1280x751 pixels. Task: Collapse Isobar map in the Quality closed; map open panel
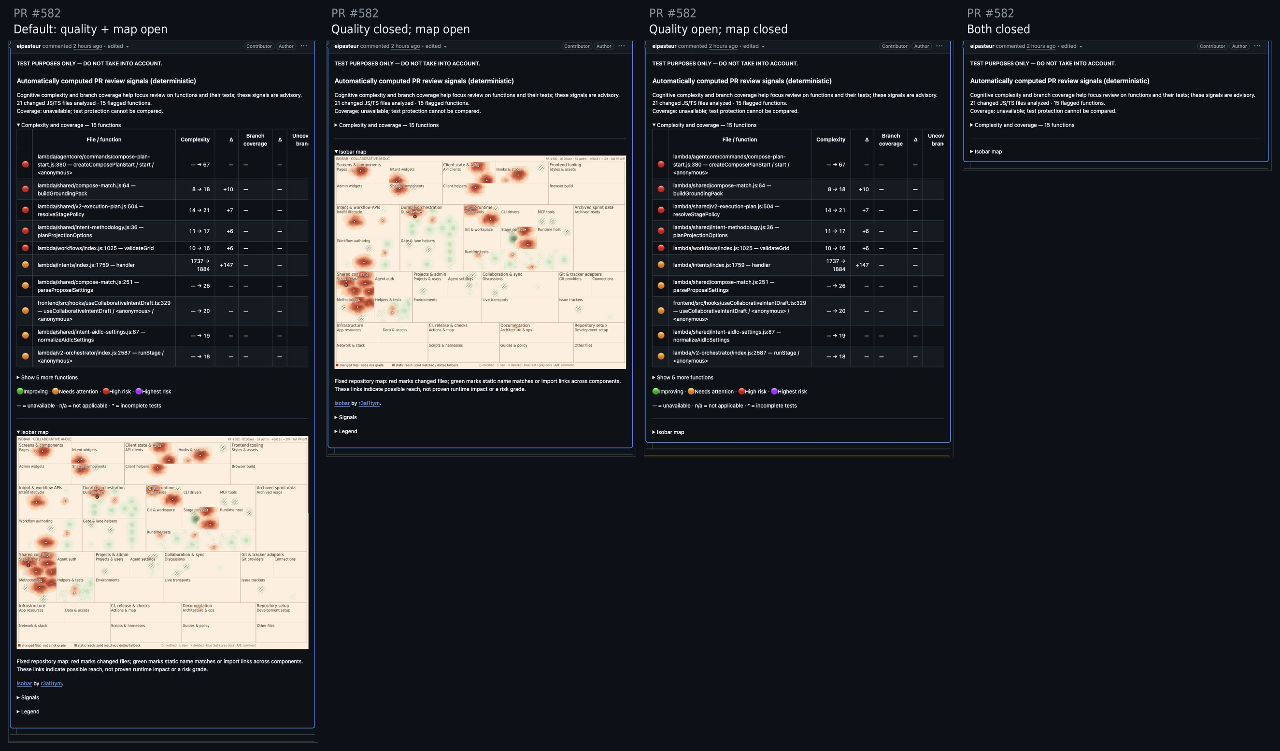(x=351, y=152)
